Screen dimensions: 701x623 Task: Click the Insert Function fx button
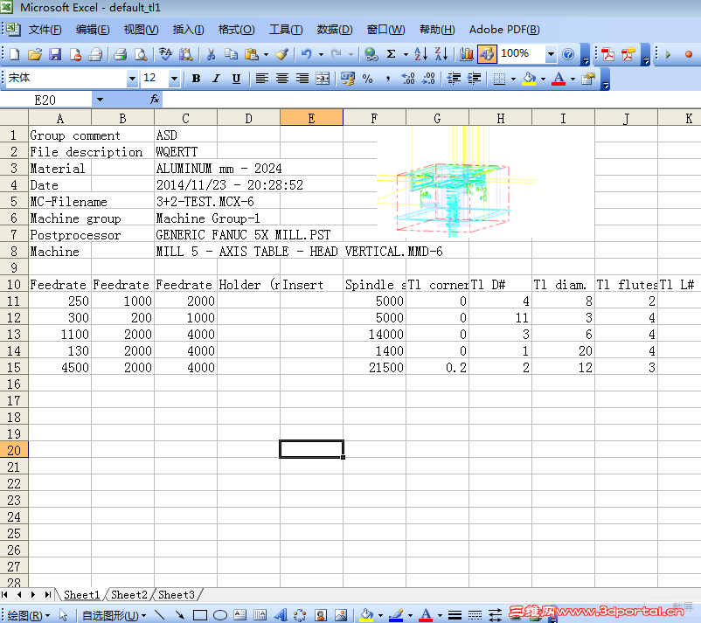[155, 100]
